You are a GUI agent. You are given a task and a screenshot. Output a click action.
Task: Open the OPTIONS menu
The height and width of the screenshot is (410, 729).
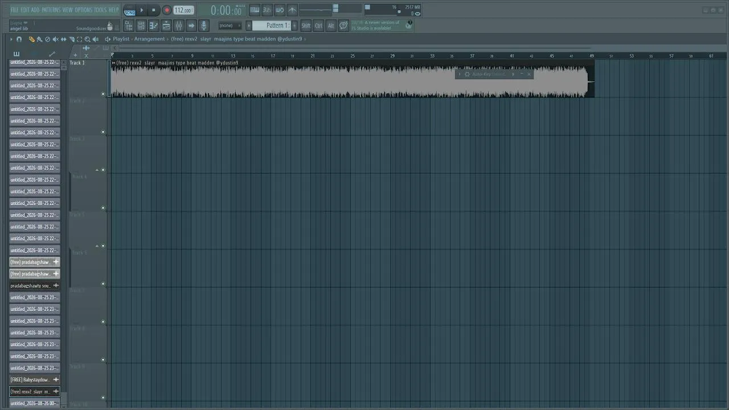(83, 10)
